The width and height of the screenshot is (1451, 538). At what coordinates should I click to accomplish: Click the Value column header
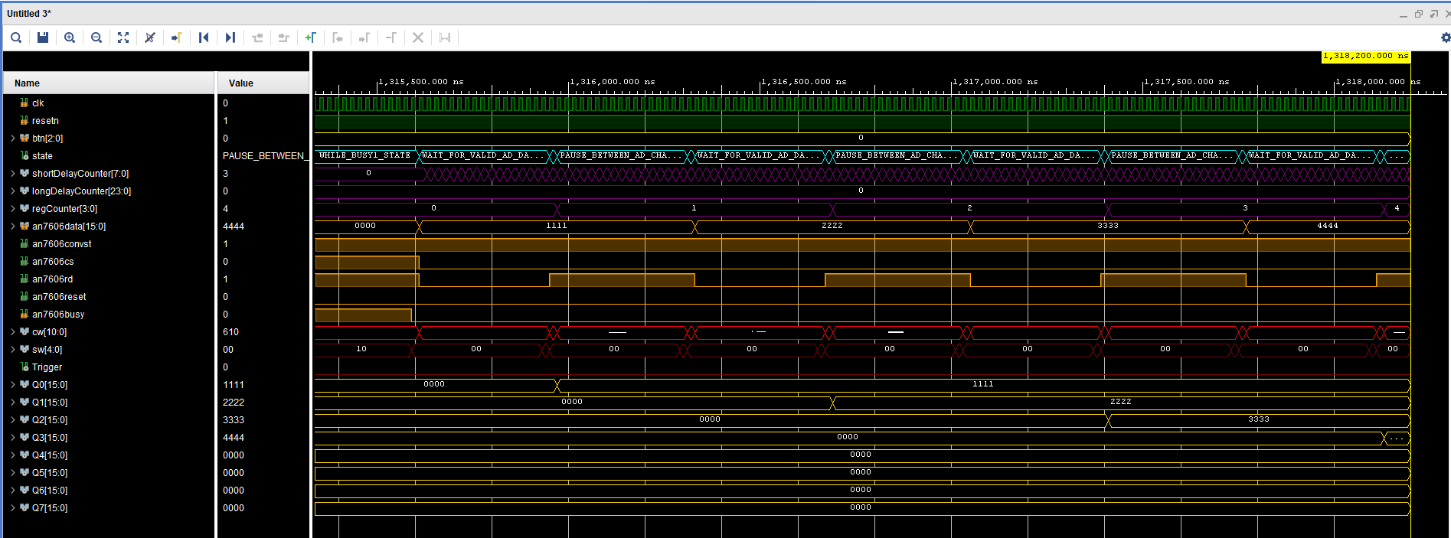[263, 83]
